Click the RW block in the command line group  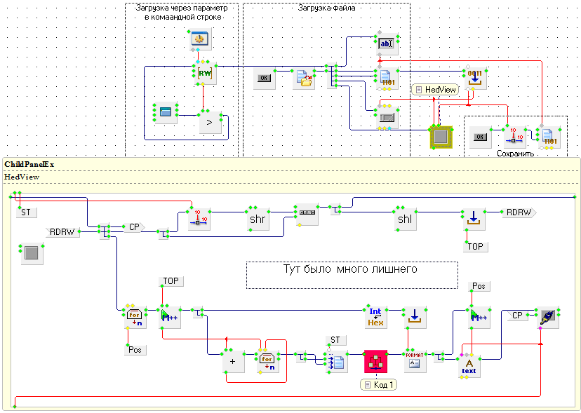pos(204,73)
